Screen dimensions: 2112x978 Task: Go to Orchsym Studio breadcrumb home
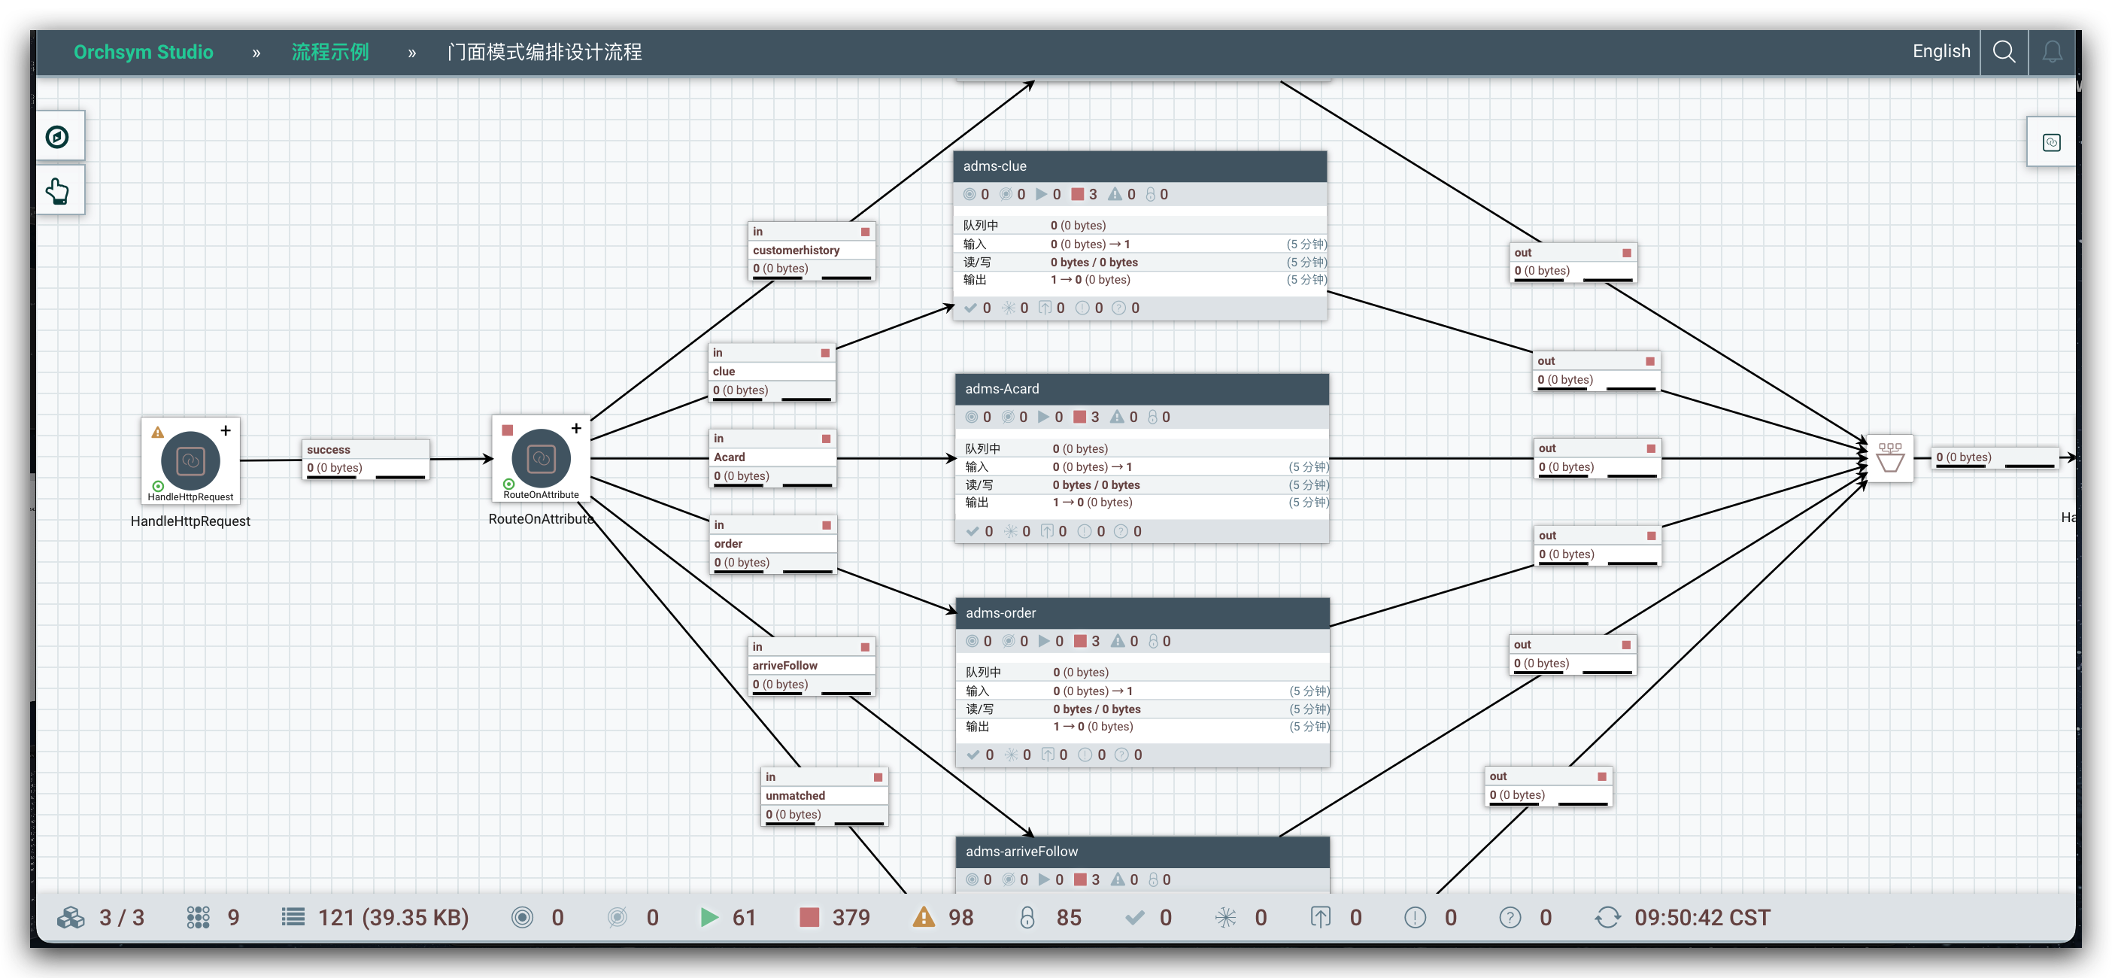(144, 52)
